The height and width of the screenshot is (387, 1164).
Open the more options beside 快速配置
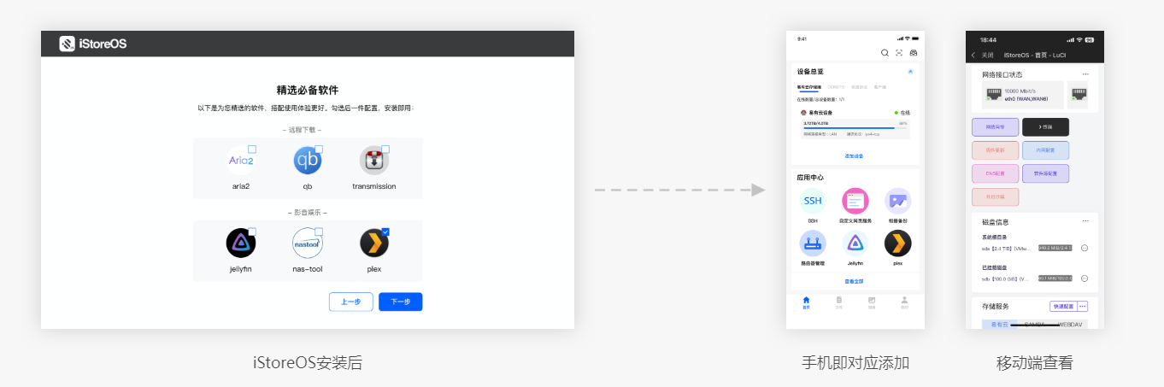point(1083,306)
